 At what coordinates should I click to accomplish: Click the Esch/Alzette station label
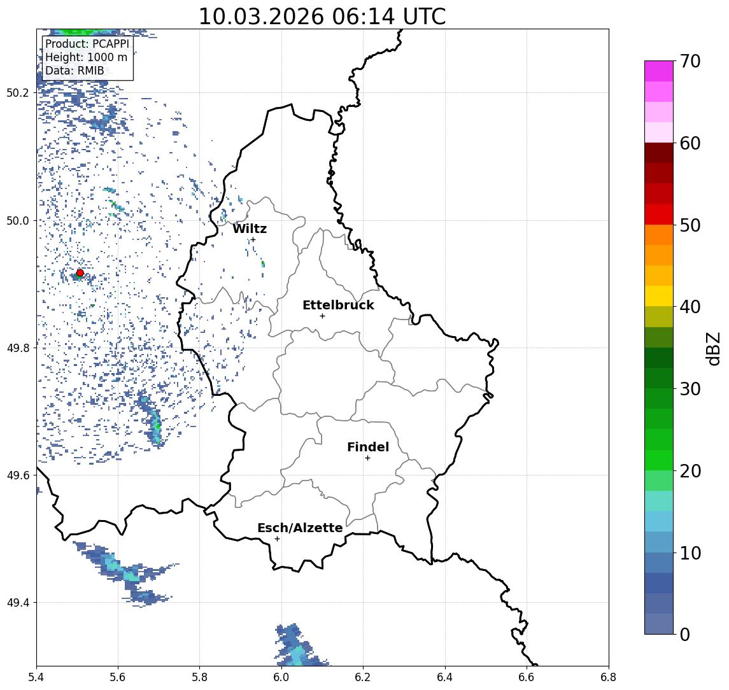tap(300, 528)
